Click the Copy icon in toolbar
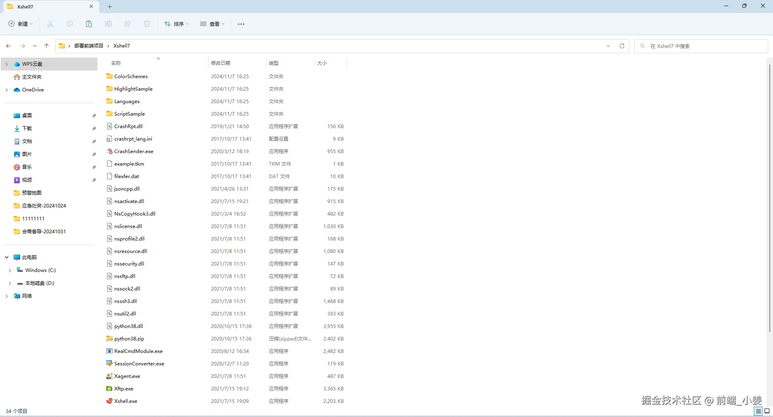 pos(70,24)
